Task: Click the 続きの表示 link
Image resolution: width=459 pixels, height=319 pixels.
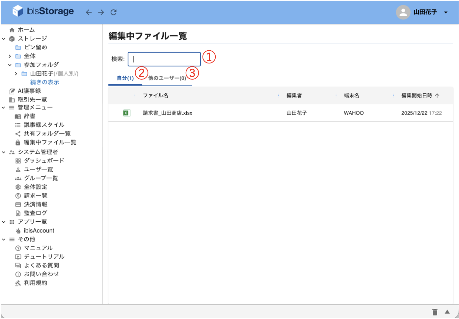Action: pos(44,82)
